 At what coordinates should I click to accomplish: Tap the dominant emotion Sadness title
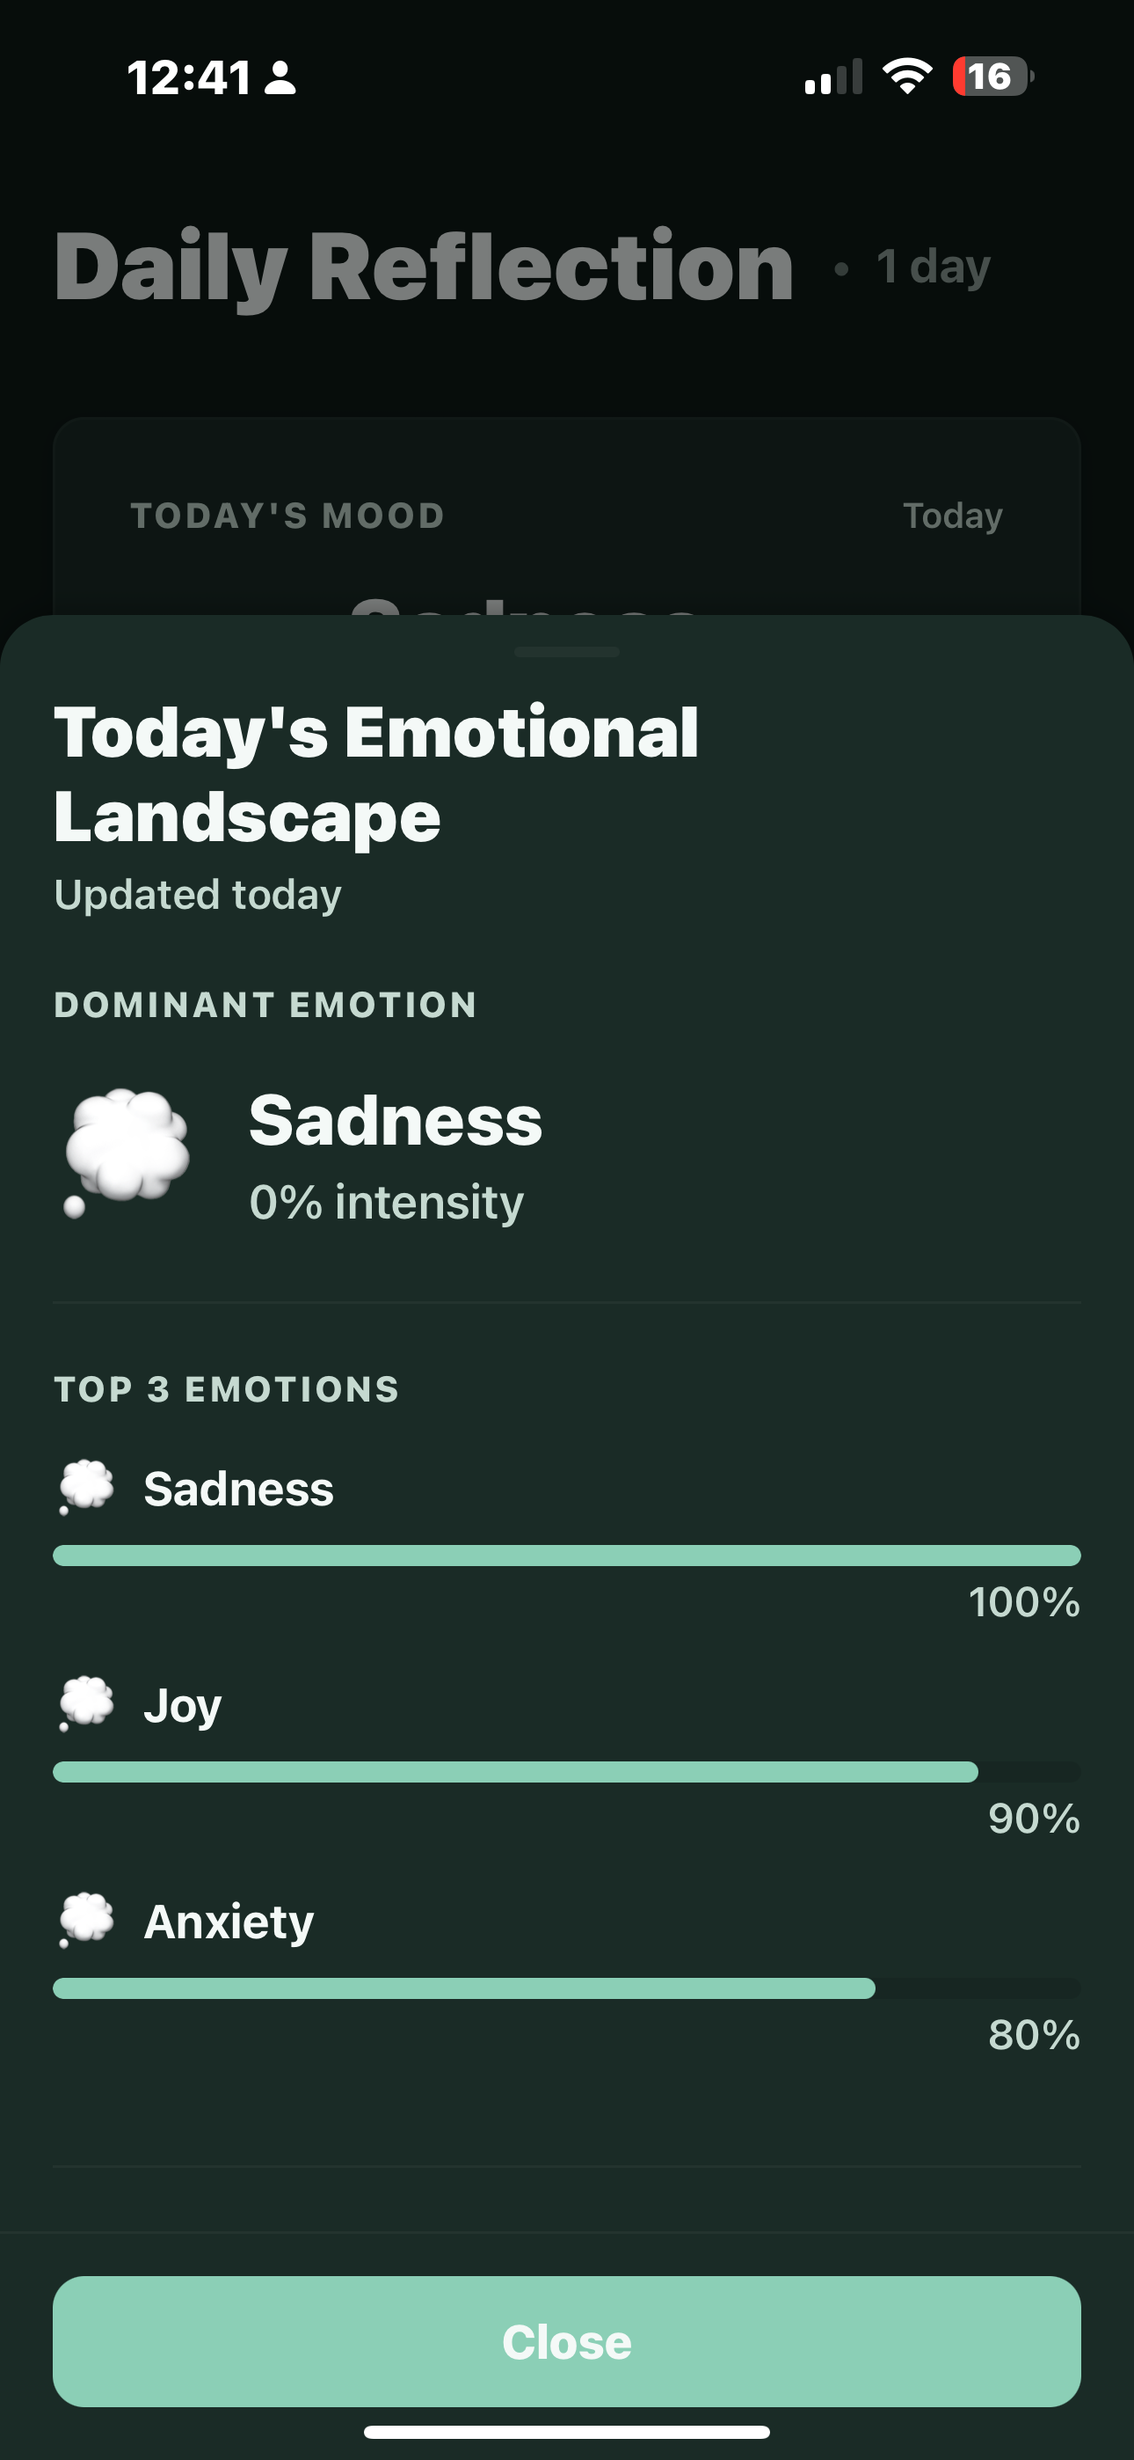(396, 1120)
